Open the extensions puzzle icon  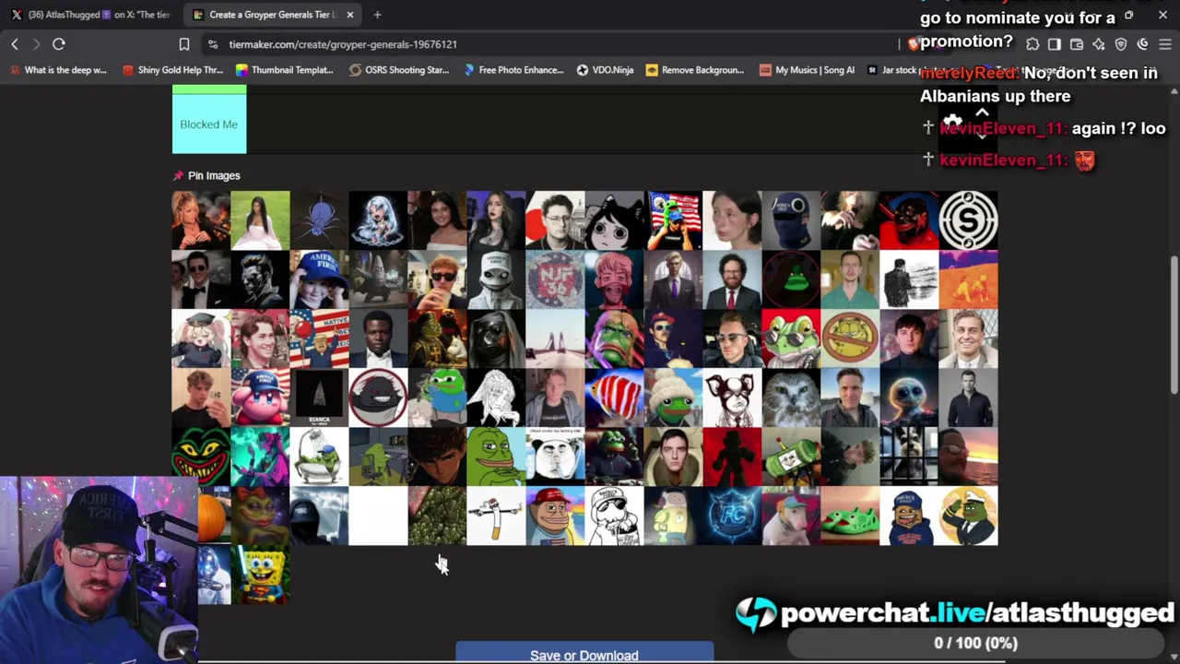[x=1032, y=44]
